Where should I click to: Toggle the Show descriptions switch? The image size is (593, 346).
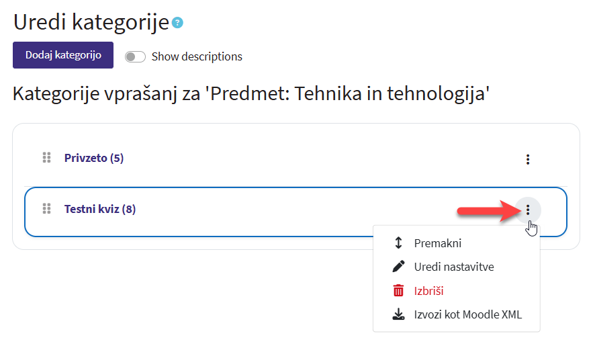(x=135, y=56)
